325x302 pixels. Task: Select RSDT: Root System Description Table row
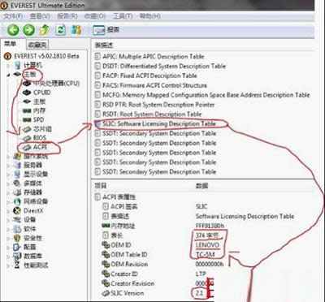click(152, 114)
